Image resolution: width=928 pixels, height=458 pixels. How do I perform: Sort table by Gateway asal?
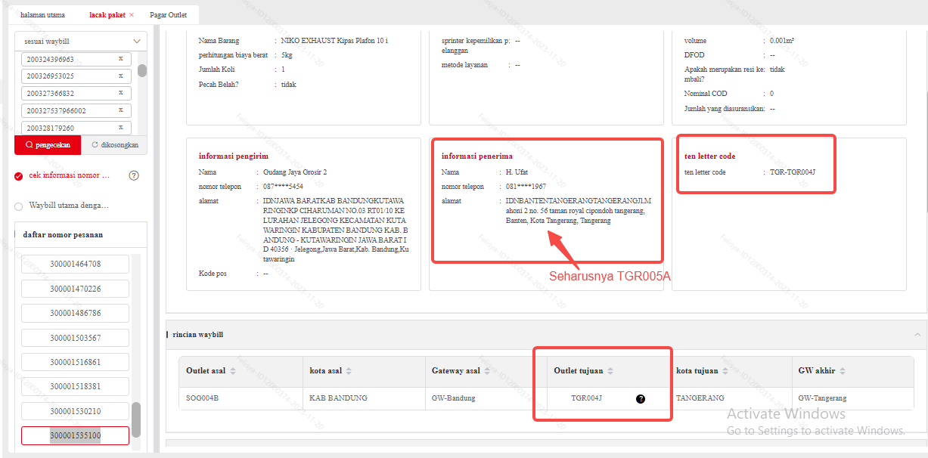488,371
